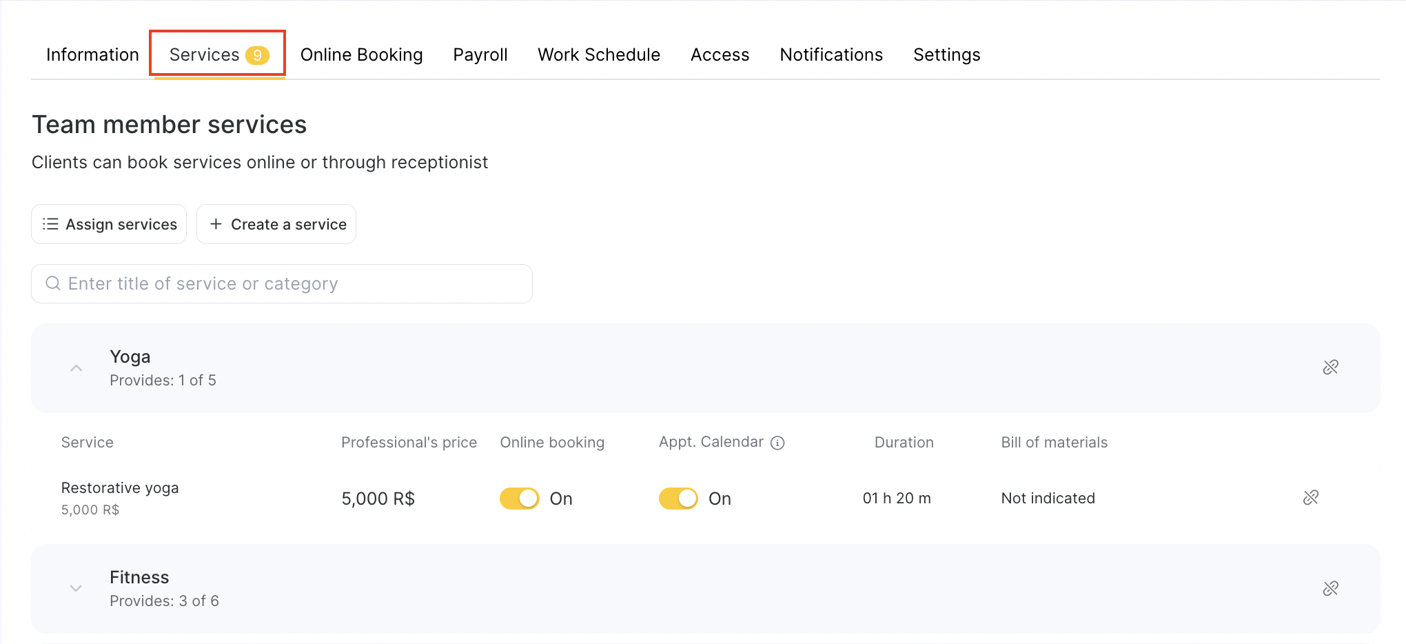The image size is (1406, 644).
Task: Open the Payroll tab
Action: click(x=480, y=55)
